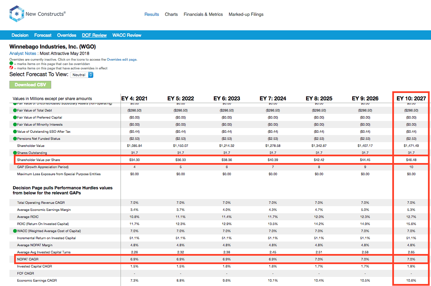Click the New Constructs logo icon
Screen dimensions: 431x286
click(16, 14)
